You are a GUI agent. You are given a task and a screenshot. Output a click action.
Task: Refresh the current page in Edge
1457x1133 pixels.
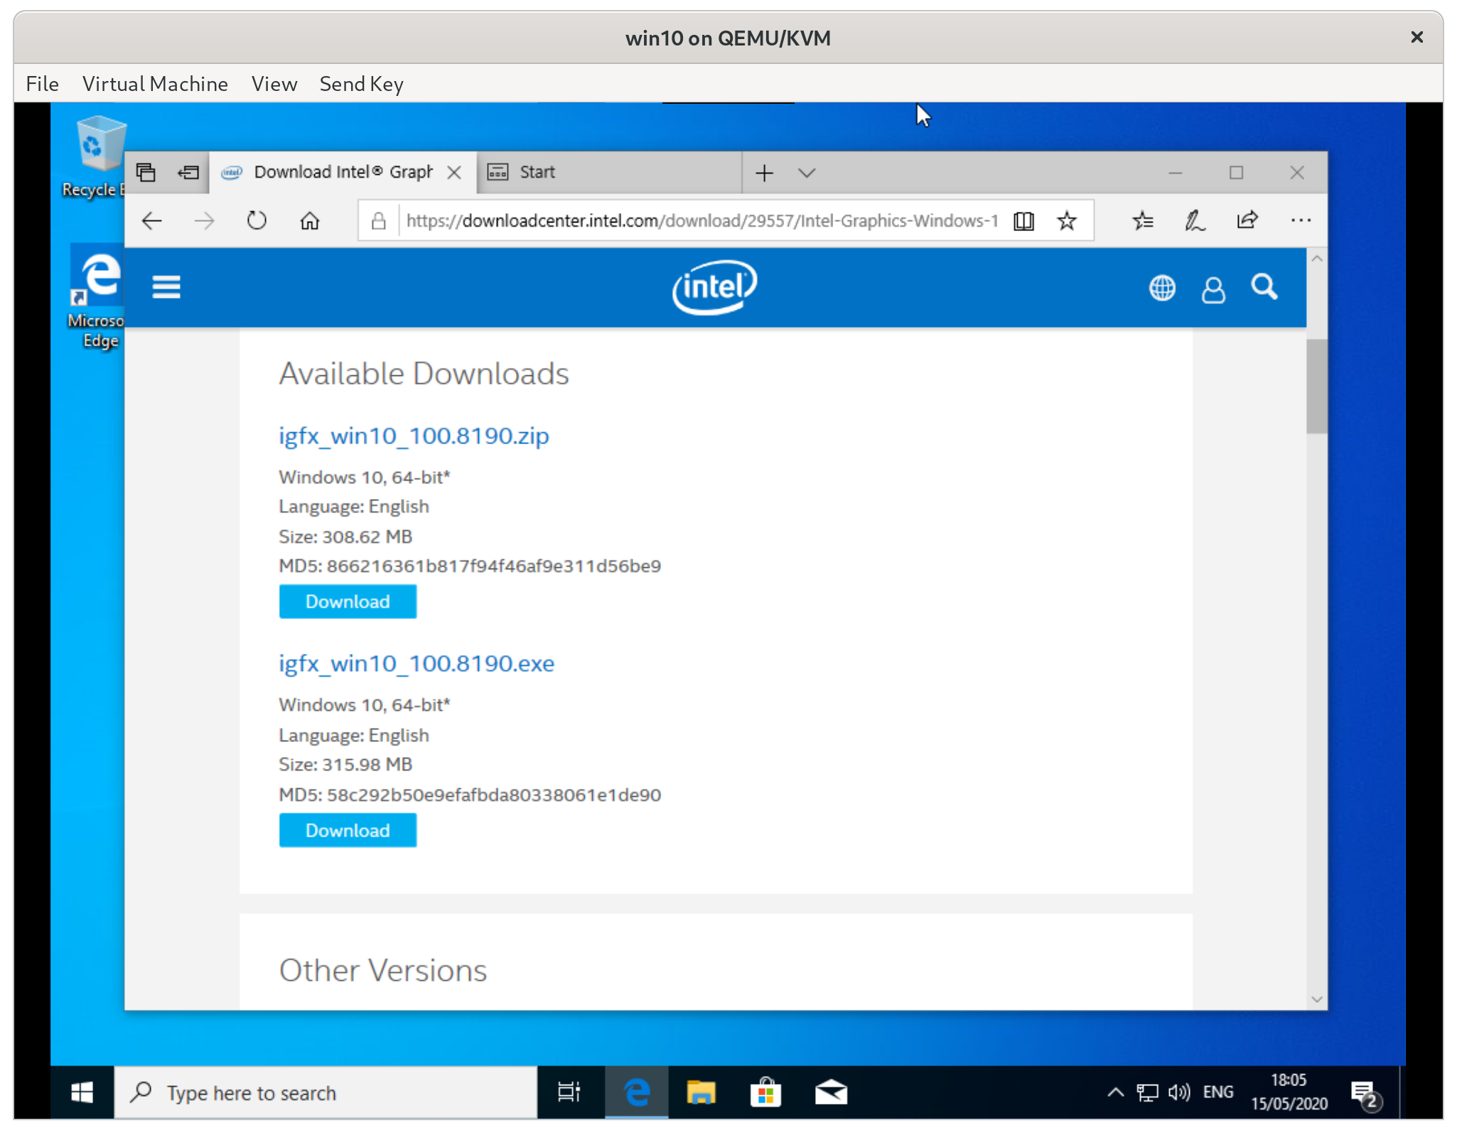257,220
